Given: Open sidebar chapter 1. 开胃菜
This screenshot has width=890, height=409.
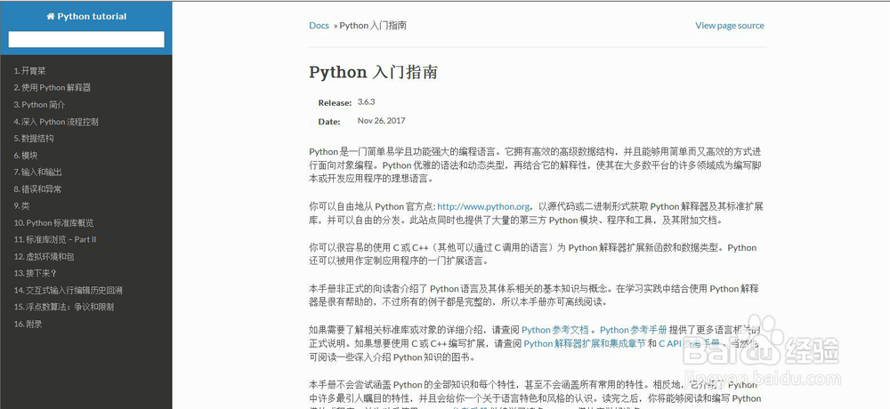Looking at the screenshot, I should click(x=29, y=71).
